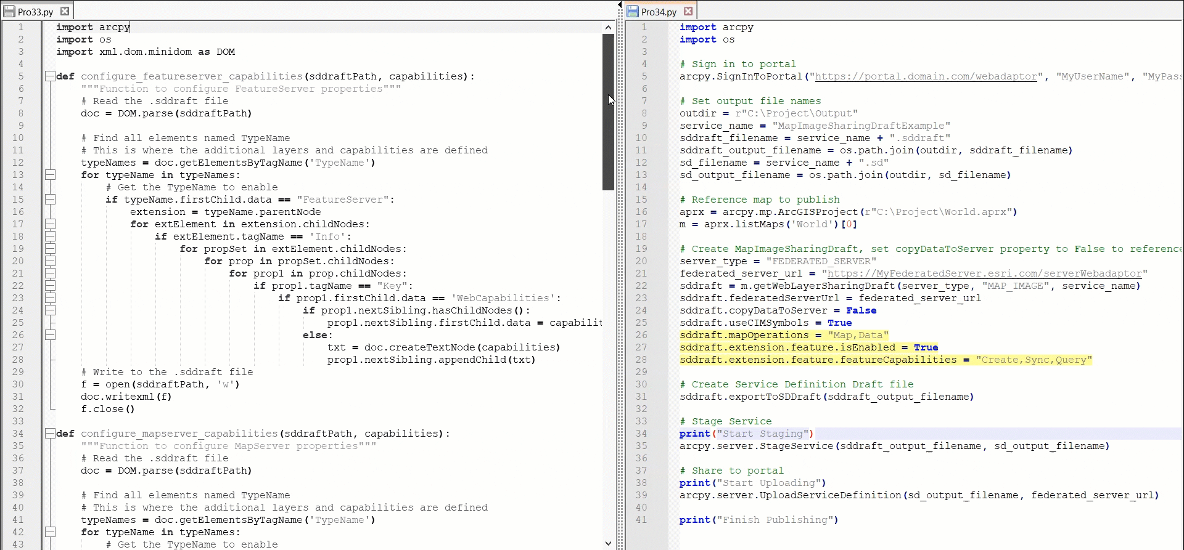This screenshot has width=1184, height=550.
Task: Collapse the else-block fold at line 26
Action: [50, 335]
